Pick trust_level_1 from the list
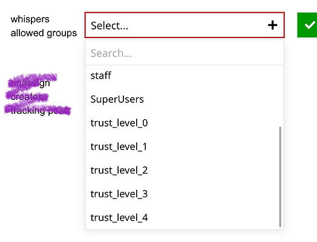 pos(185,146)
